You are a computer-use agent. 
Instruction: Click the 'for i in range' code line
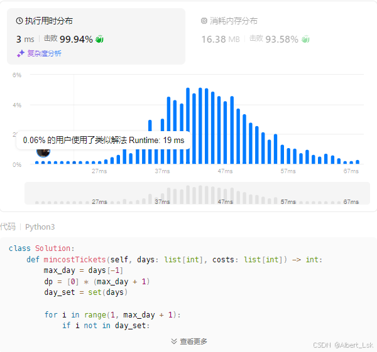112,314
